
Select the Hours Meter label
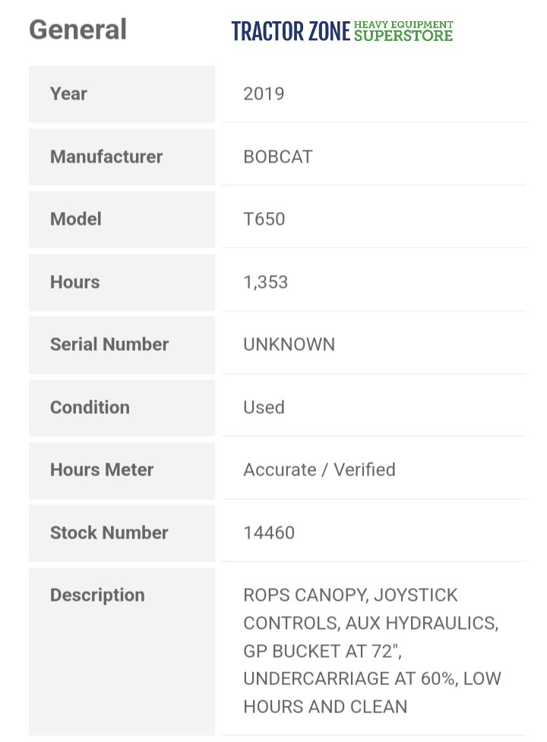pos(102,470)
